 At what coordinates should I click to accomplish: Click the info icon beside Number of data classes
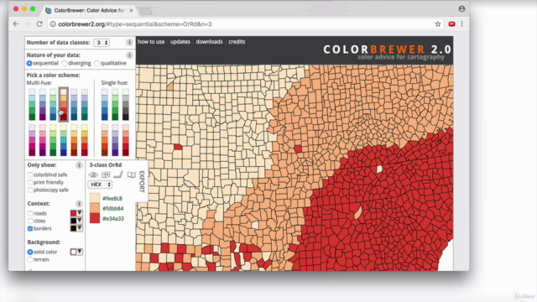129,43
